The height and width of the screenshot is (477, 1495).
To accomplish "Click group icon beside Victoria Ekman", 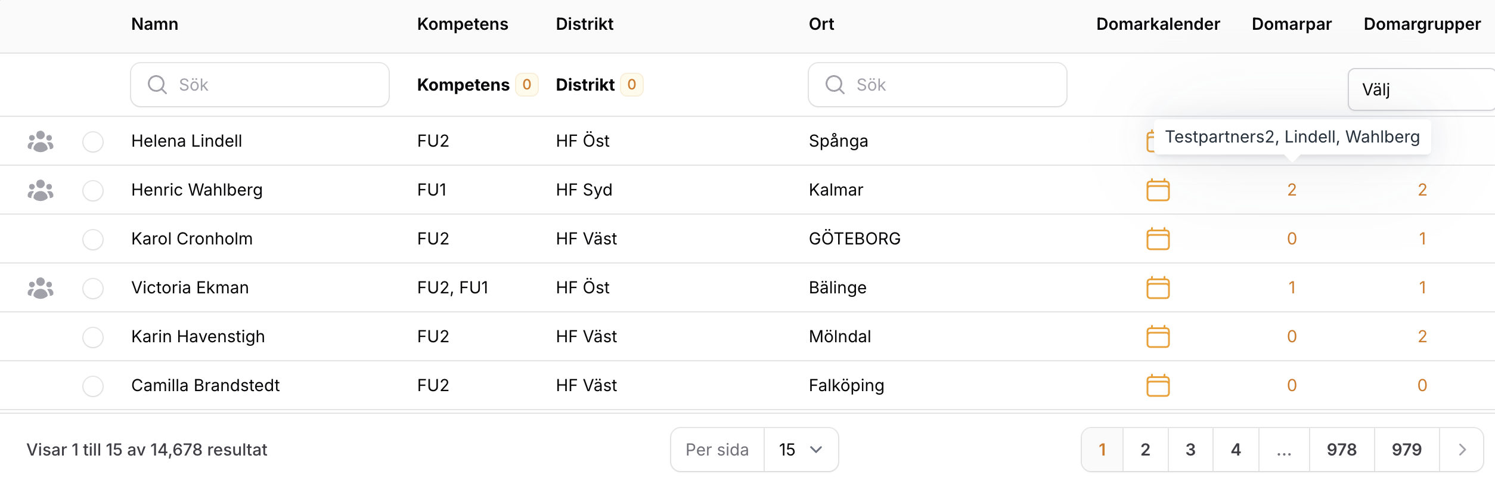I will click(x=41, y=288).
